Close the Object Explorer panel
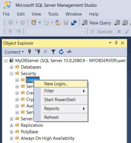The width and height of the screenshot is (131, 143). pyautogui.click(x=123, y=43)
